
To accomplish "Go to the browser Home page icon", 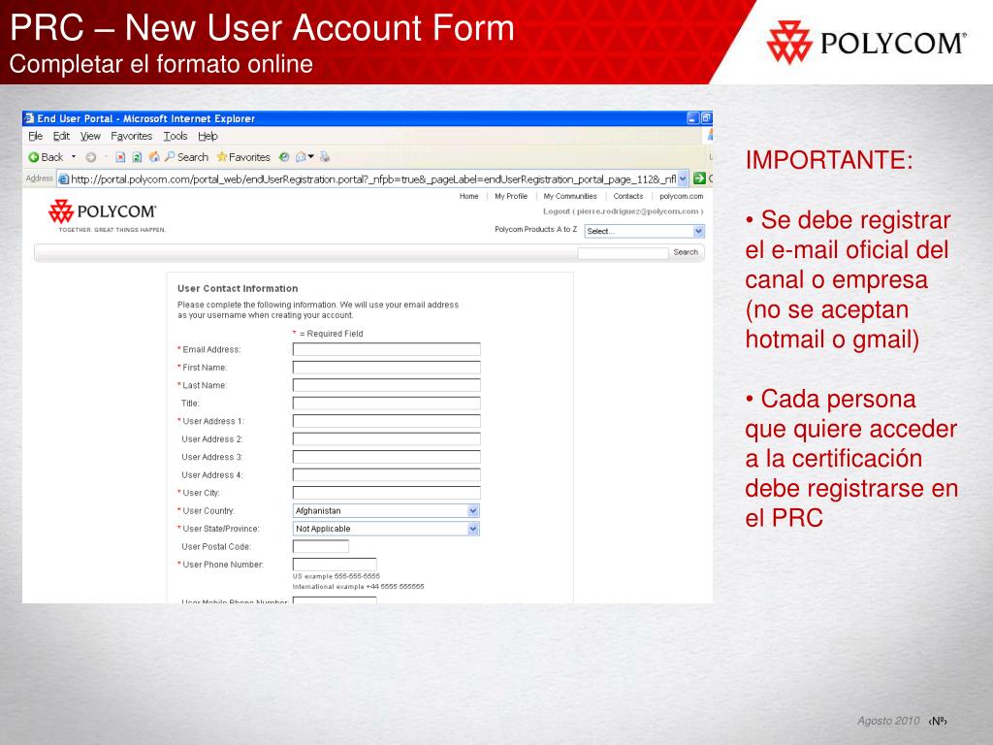I will click(154, 156).
